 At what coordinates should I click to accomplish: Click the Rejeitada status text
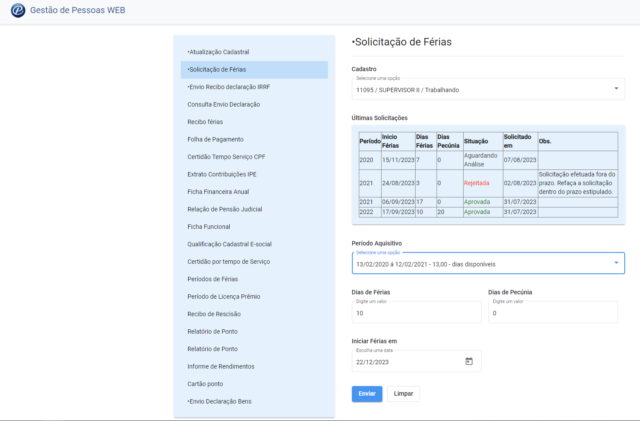[477, 183]
